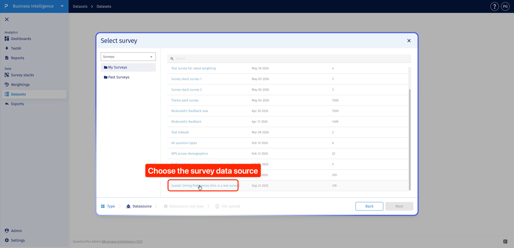Viewport: 514px width, 248px height.
Task: Expand the Surveys dropdown
Action: pyautogui.click(x=128, y=57)
